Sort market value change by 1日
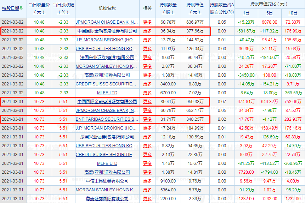The height and width of the screenshot is (203, 305). [x=246, y=13]
